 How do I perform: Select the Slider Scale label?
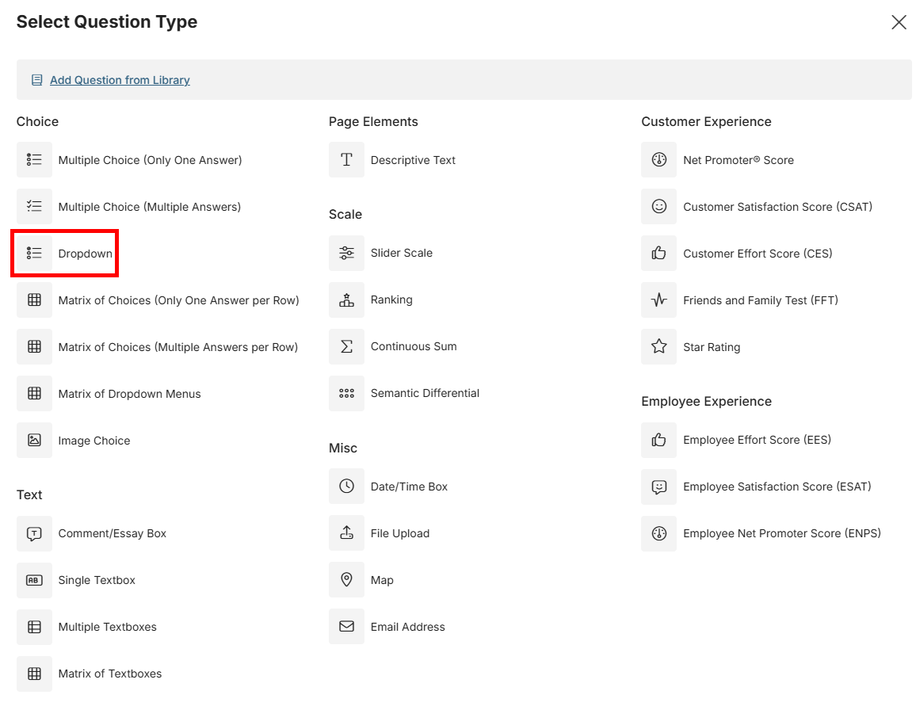coord(402,253)
